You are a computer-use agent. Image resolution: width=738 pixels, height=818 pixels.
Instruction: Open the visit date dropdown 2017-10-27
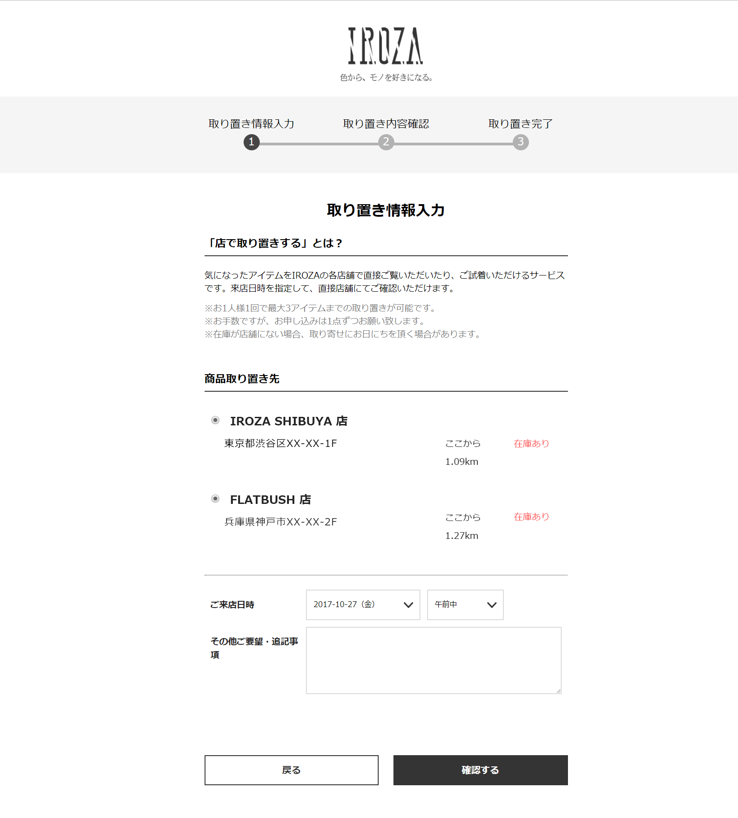[363, 605]
